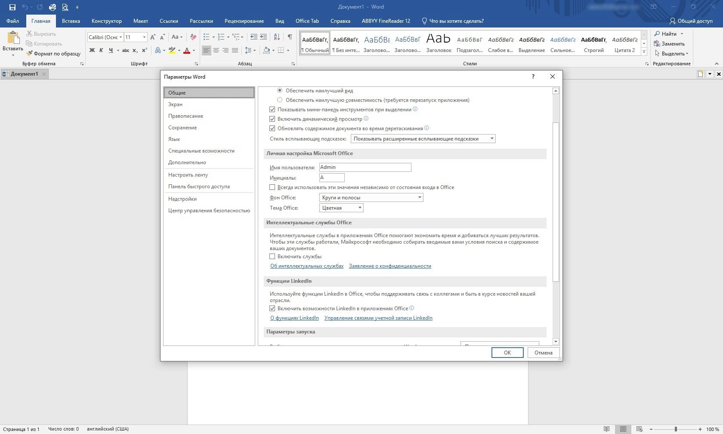Click the Find (Найти) magnifier icon

(657, 34)
